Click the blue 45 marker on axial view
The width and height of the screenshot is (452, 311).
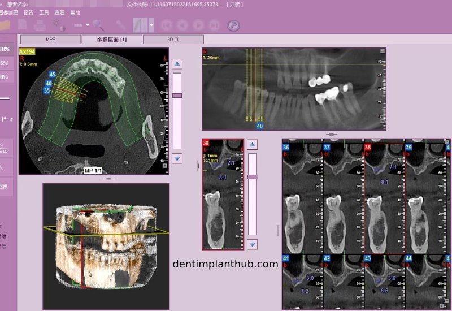click(52, 75)
